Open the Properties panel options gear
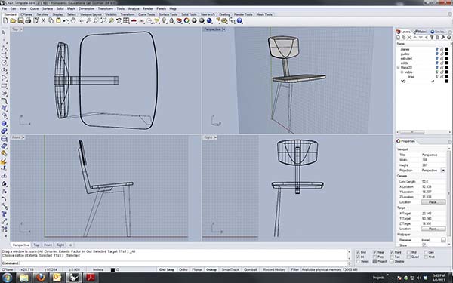Screen dimensions: 453x283 pyautogui.click(x=449, y=141)
